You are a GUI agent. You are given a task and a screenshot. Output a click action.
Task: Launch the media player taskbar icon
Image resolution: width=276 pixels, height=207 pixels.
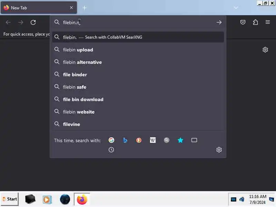47,199
